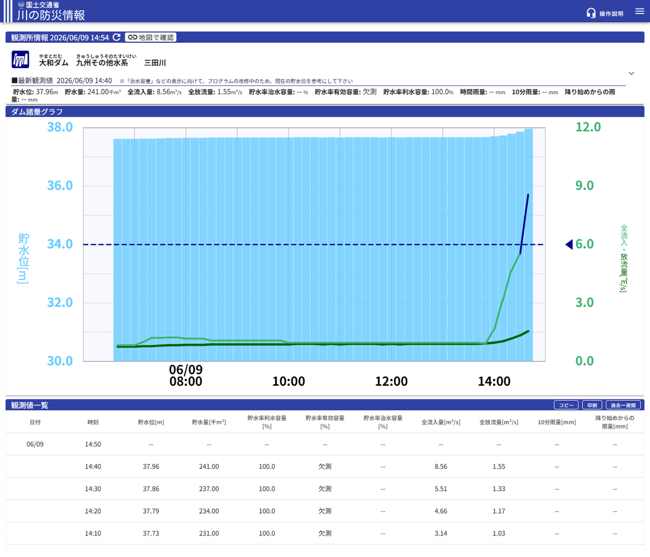Viewport: 650px width, 557px height.
Task: Click the 全流入量[m³/s] column header
Action: (x=441, y=422)
